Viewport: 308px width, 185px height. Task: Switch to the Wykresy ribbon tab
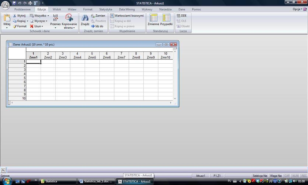pos(147,9)
